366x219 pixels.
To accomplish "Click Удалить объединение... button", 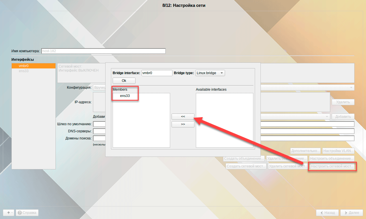I will 287,159.
